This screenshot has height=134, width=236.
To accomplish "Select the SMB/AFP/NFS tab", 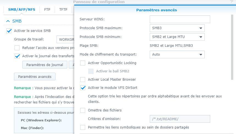I will 22,9.
